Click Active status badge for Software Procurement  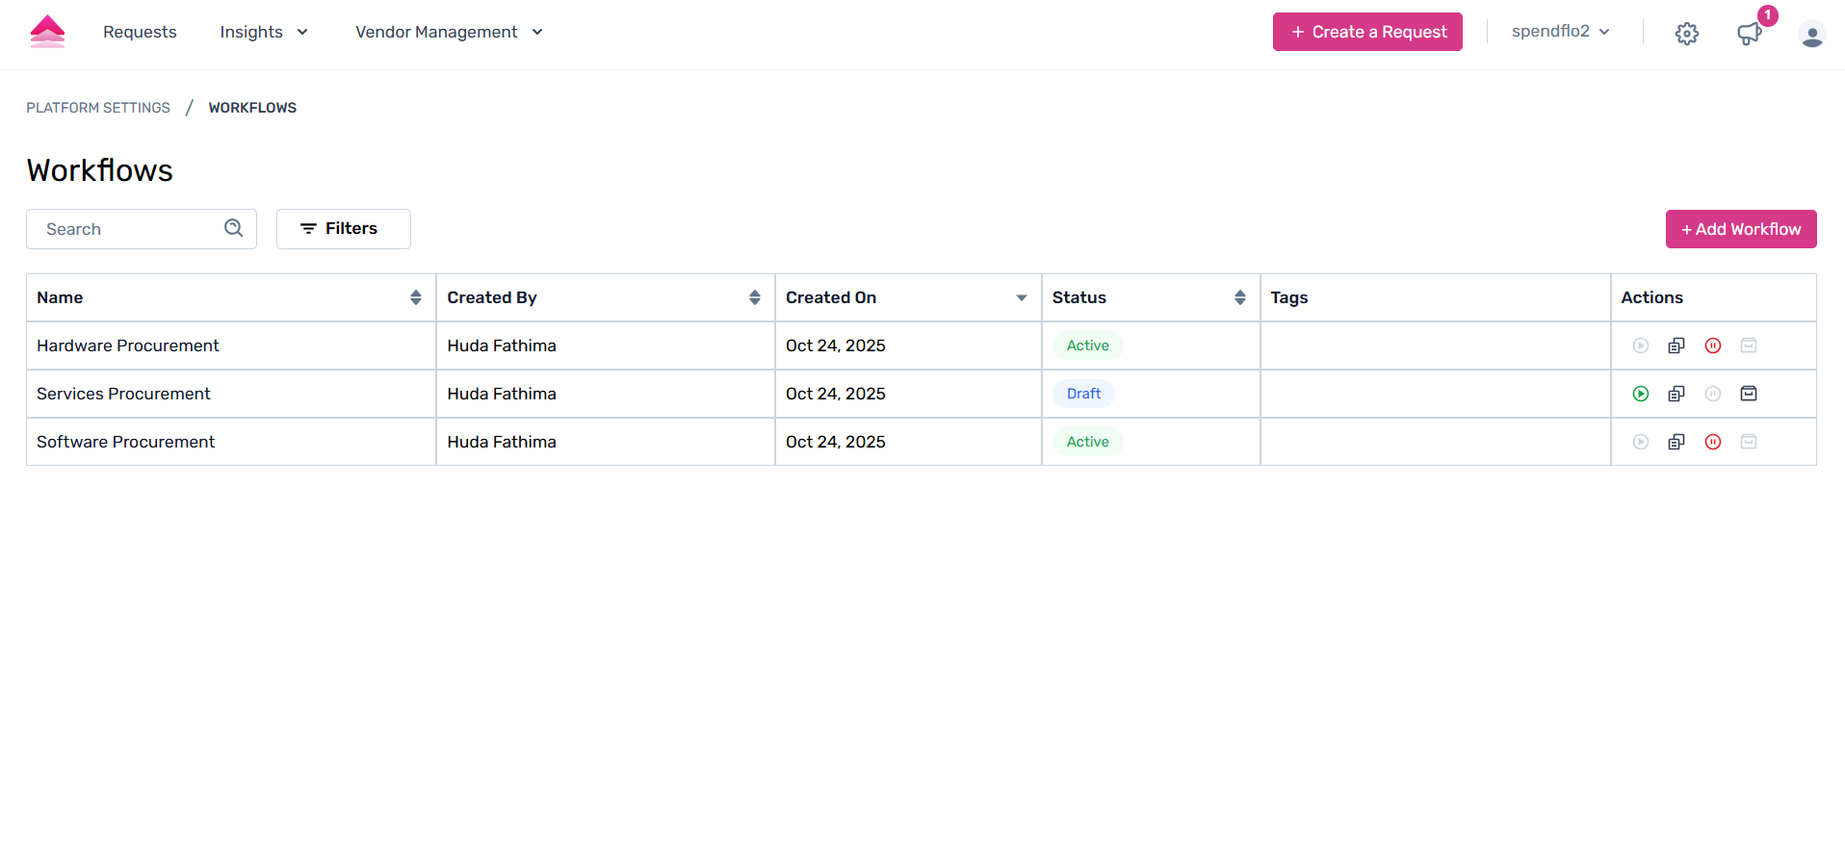coord(1088,442)
